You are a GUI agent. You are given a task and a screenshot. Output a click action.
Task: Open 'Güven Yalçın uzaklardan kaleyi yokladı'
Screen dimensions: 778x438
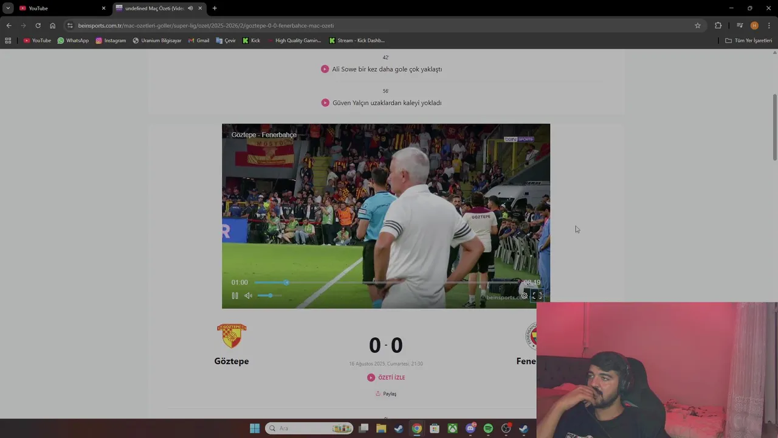(x=387, y=103)
